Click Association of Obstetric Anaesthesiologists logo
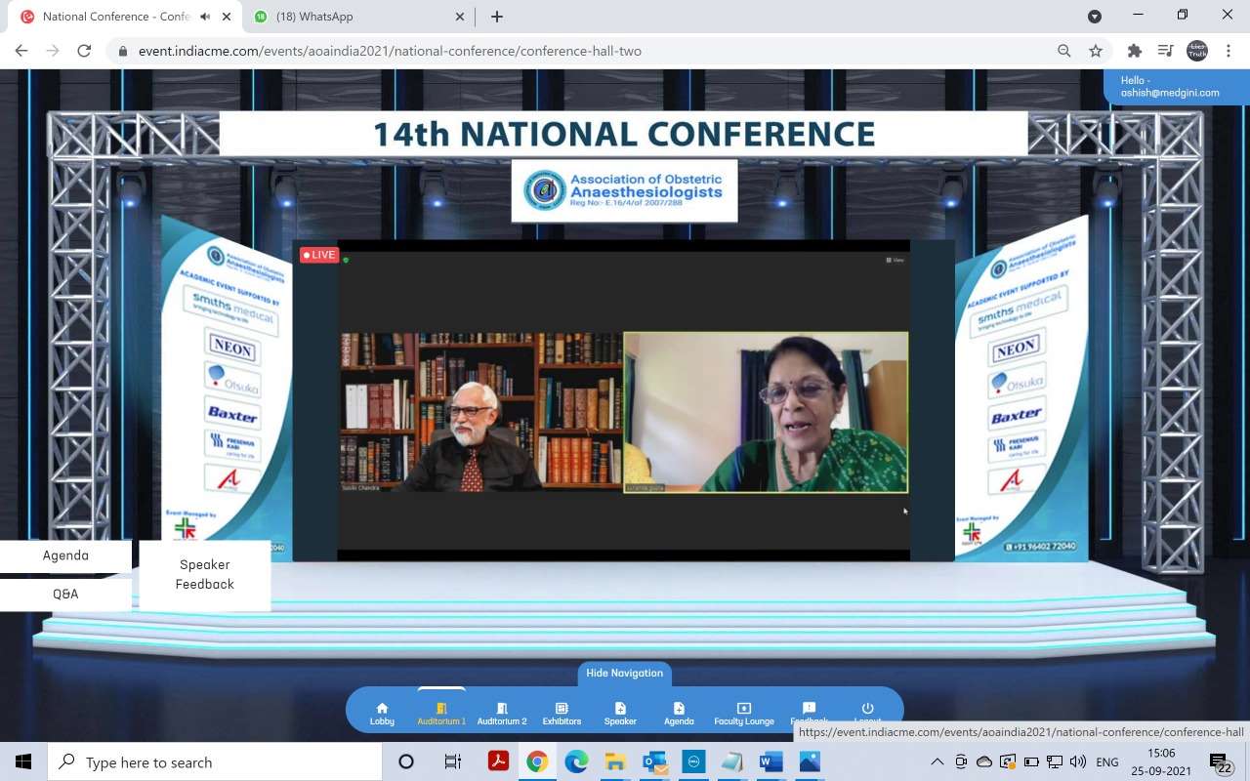1250x781 pixels. (624, 190)
